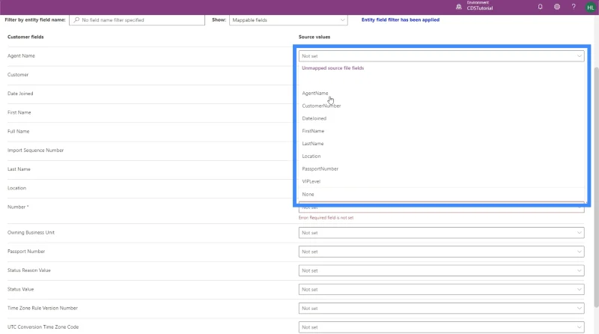
Task: Click the 'Status Value' field label
Action: 21,289
